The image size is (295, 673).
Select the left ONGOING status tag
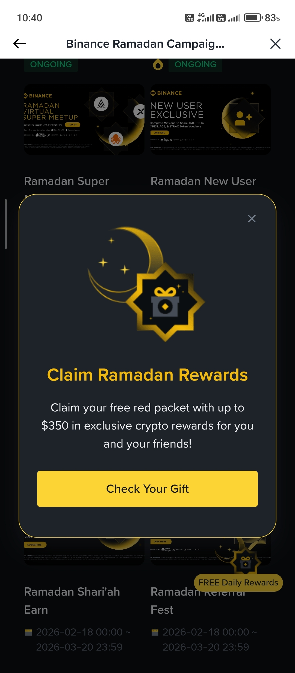(51, 65)
